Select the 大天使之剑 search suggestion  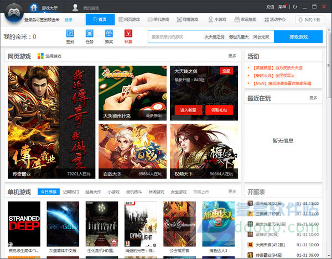[214, 37]
